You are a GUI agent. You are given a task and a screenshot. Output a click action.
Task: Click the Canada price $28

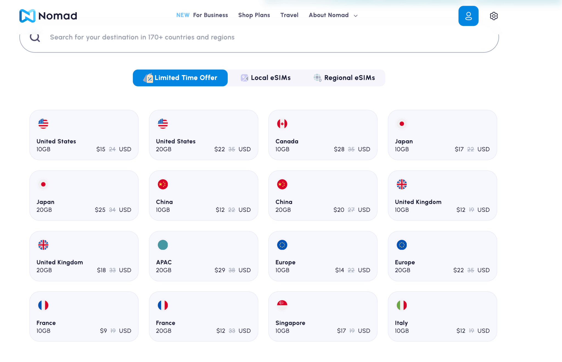pyautogui.click(x=339, y=149)
